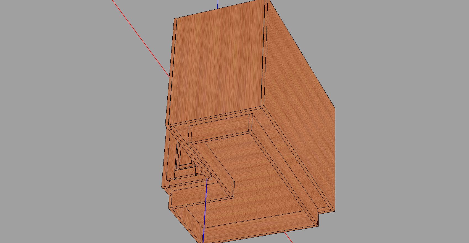Image resolution: width=469 pixels, height=243 pixels.
Task: Select the small rectangular rail face below upper panel
Action: tap(220, 129)
